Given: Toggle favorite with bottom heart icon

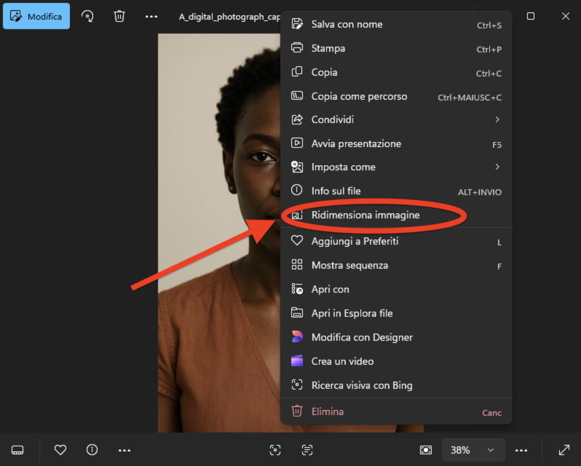Looking at the screenshot, I should click(60, 450).
